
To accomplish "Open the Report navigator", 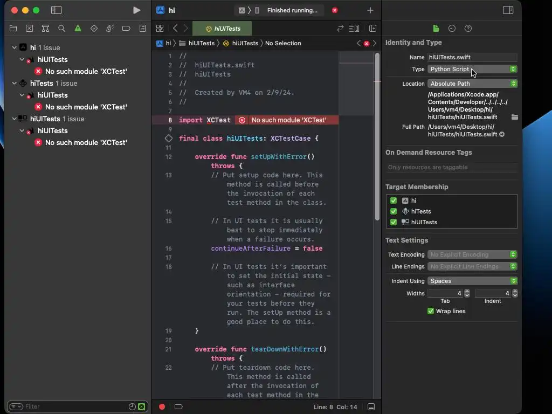I will point(142,29).
